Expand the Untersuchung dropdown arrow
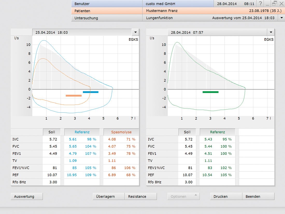Image resolution: width=285 pixels, height=214 pixels. [281, 18]
